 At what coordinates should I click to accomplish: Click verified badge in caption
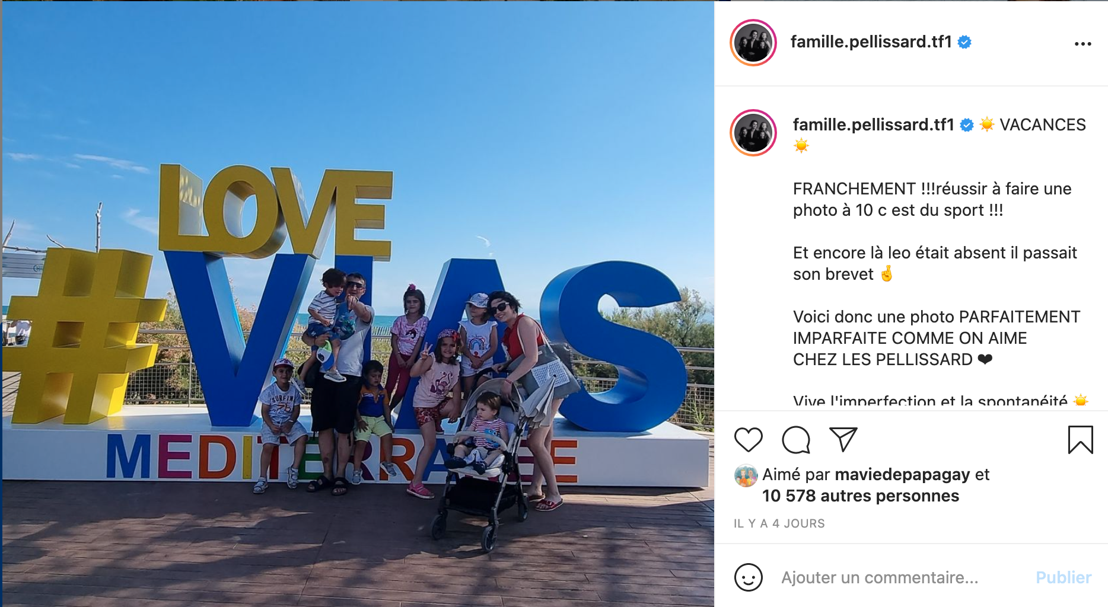[x=967, y=125]
